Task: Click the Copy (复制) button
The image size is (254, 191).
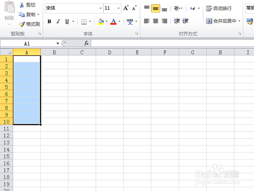Action: pos(27,14)
